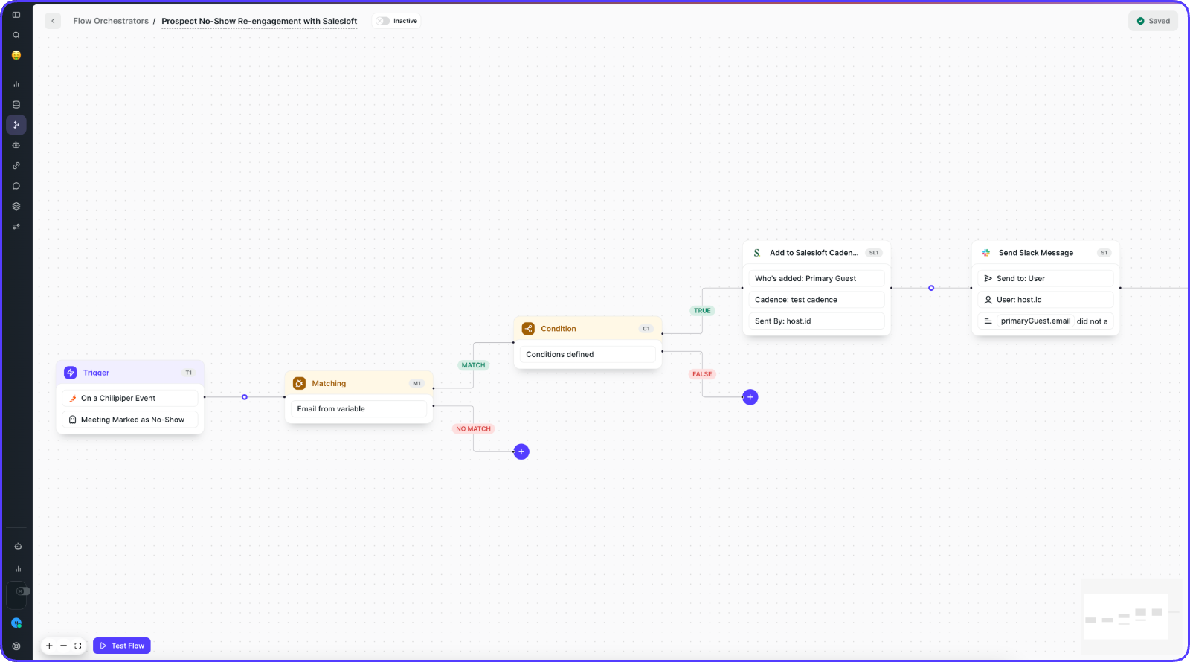Collapse the sidebar panel icon
Image resolution: width=1190 pixels, height=662 pixels.
16,15
